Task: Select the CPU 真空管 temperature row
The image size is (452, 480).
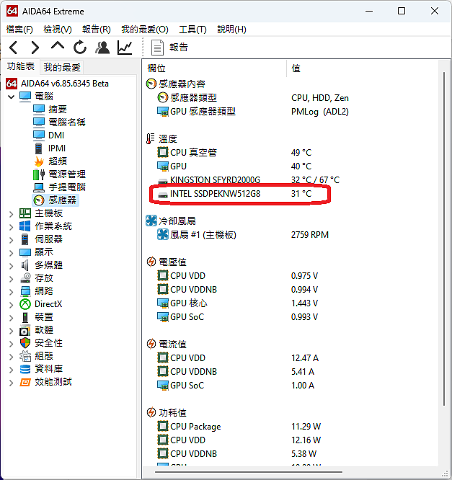Action: coord(234,153)
